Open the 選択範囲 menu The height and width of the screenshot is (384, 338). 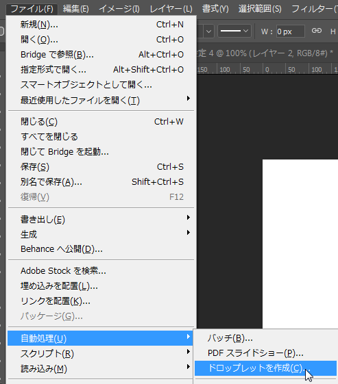point(260,9)
